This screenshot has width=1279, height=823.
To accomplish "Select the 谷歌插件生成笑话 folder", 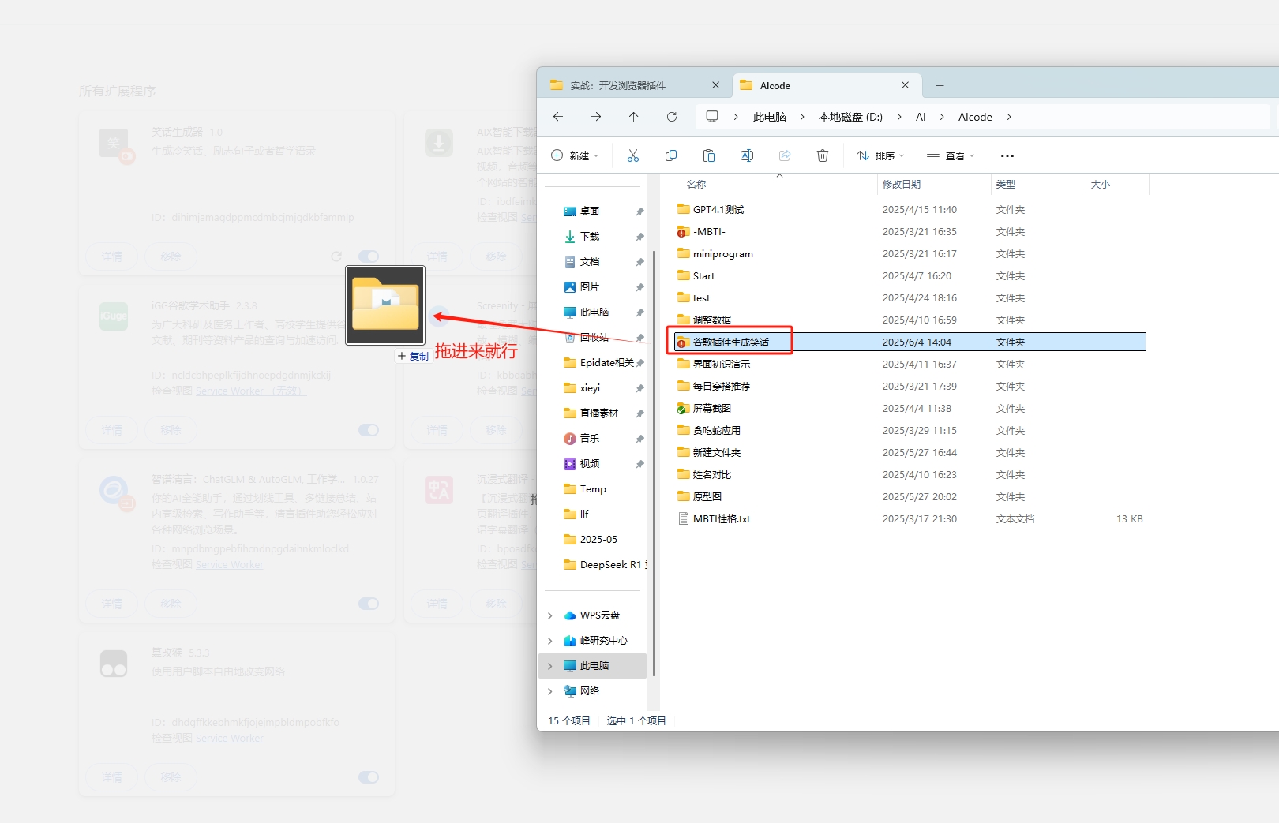I will tap(730, 342).
